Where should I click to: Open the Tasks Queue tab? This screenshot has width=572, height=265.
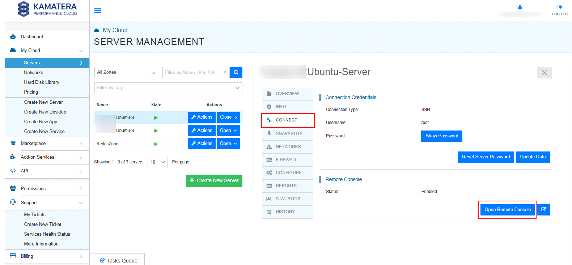(x=117, y=260)
